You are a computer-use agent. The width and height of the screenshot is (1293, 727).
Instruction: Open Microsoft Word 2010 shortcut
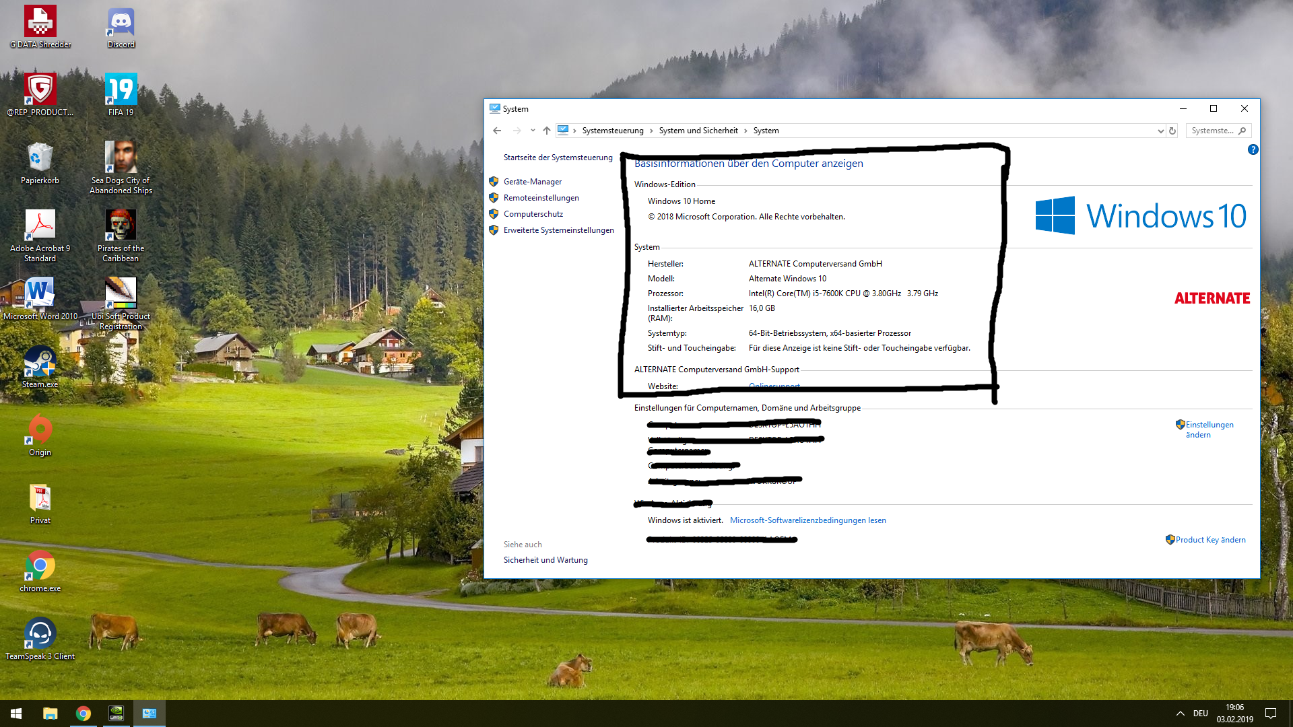40,299
